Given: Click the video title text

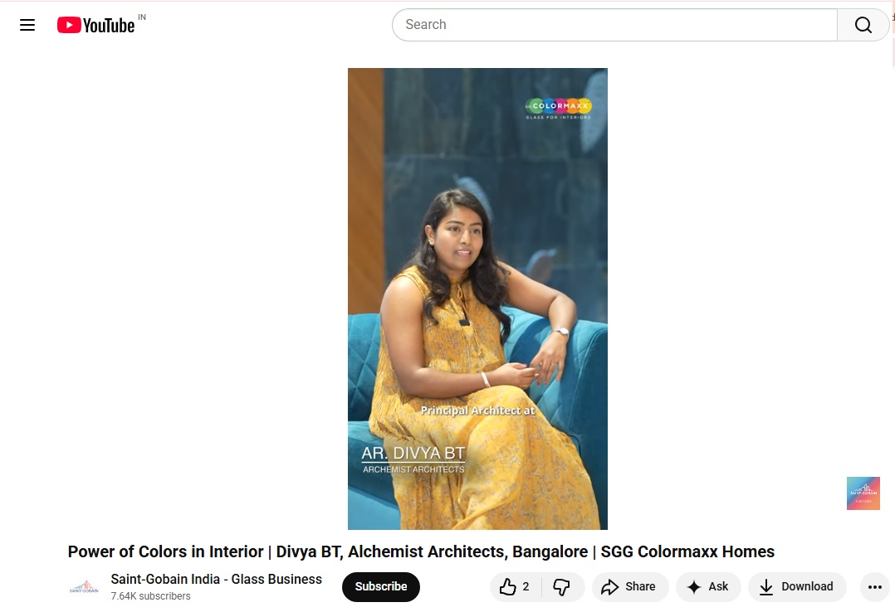Looking at the screenshot, I should pos(421,551).
